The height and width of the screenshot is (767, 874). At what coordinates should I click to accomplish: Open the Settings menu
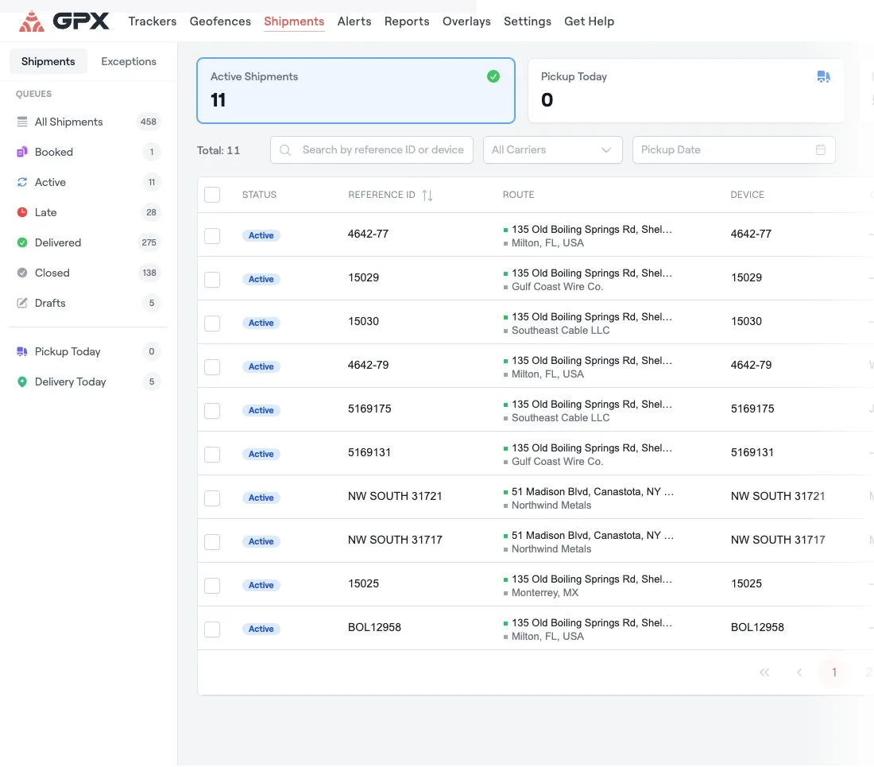coord(528,21)
